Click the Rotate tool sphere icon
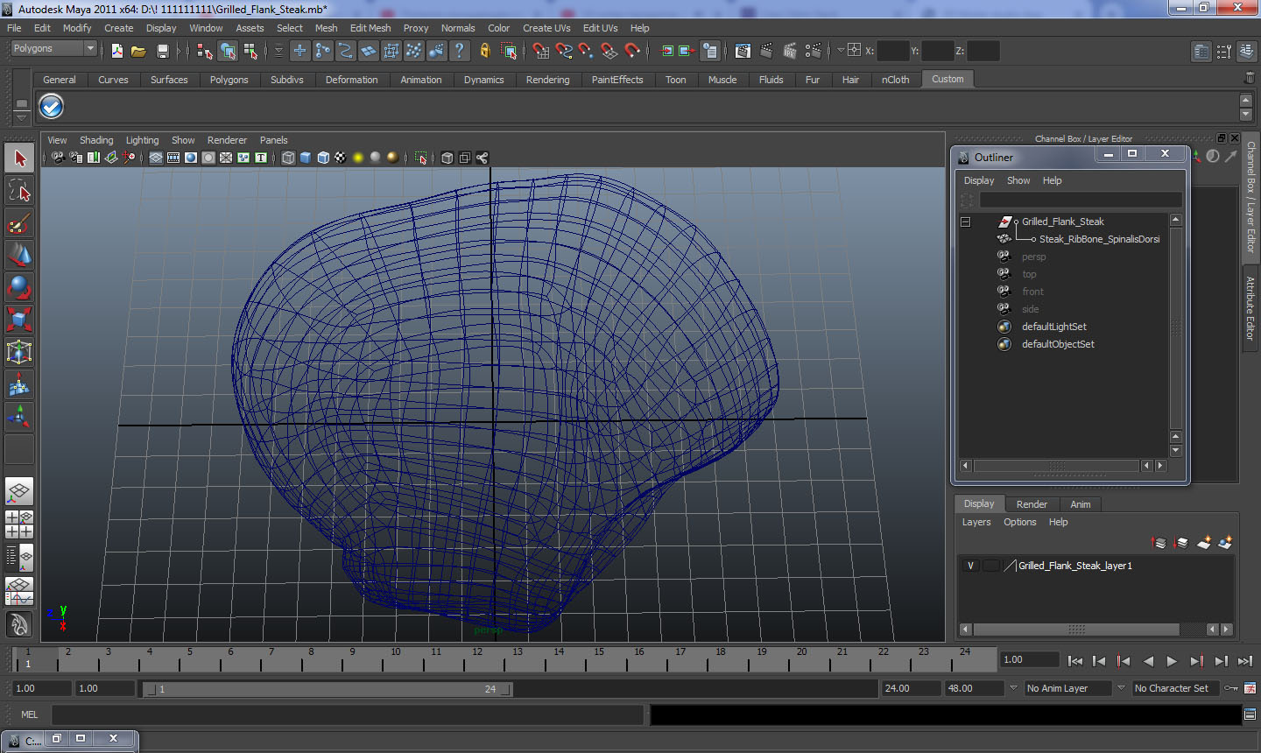Screen dimensions: 1261x753 tap(19, 287)
